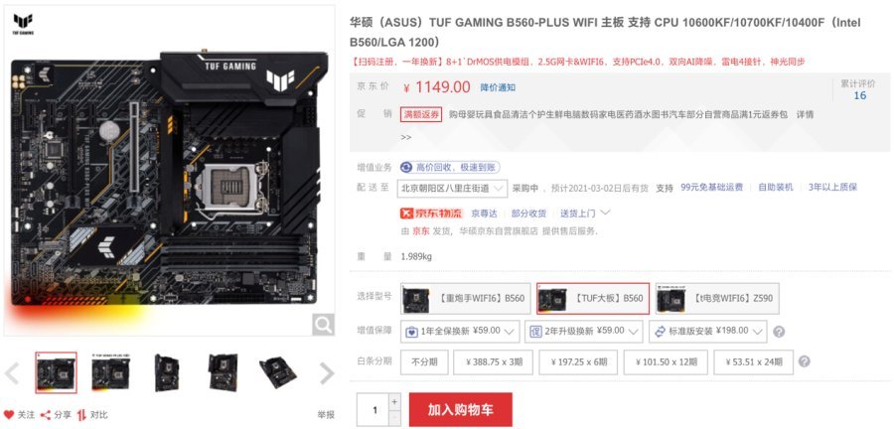Expand the 送货上门 delivery options chevron
This screenshot has height=429, width=894.
pyautogui.click(x=606, y=213)
